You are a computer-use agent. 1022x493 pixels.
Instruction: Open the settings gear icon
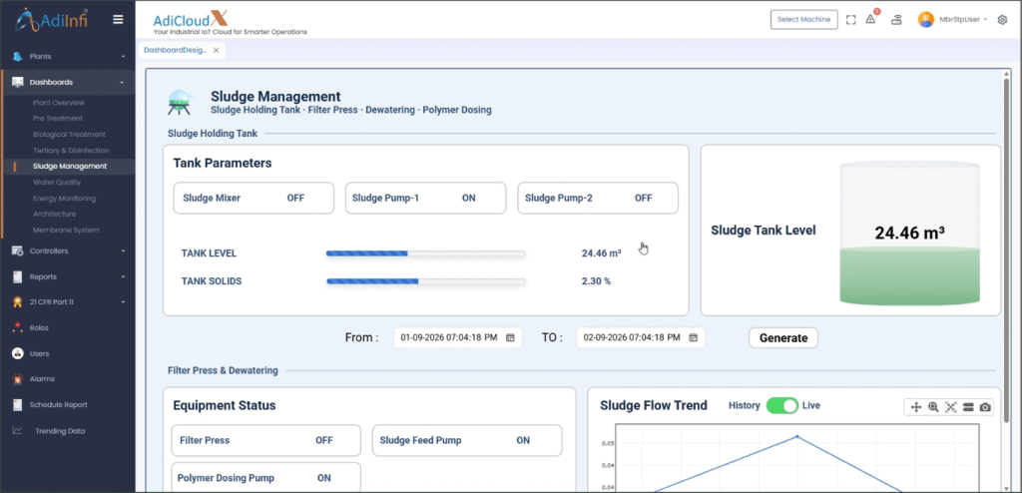(1002, 20)
